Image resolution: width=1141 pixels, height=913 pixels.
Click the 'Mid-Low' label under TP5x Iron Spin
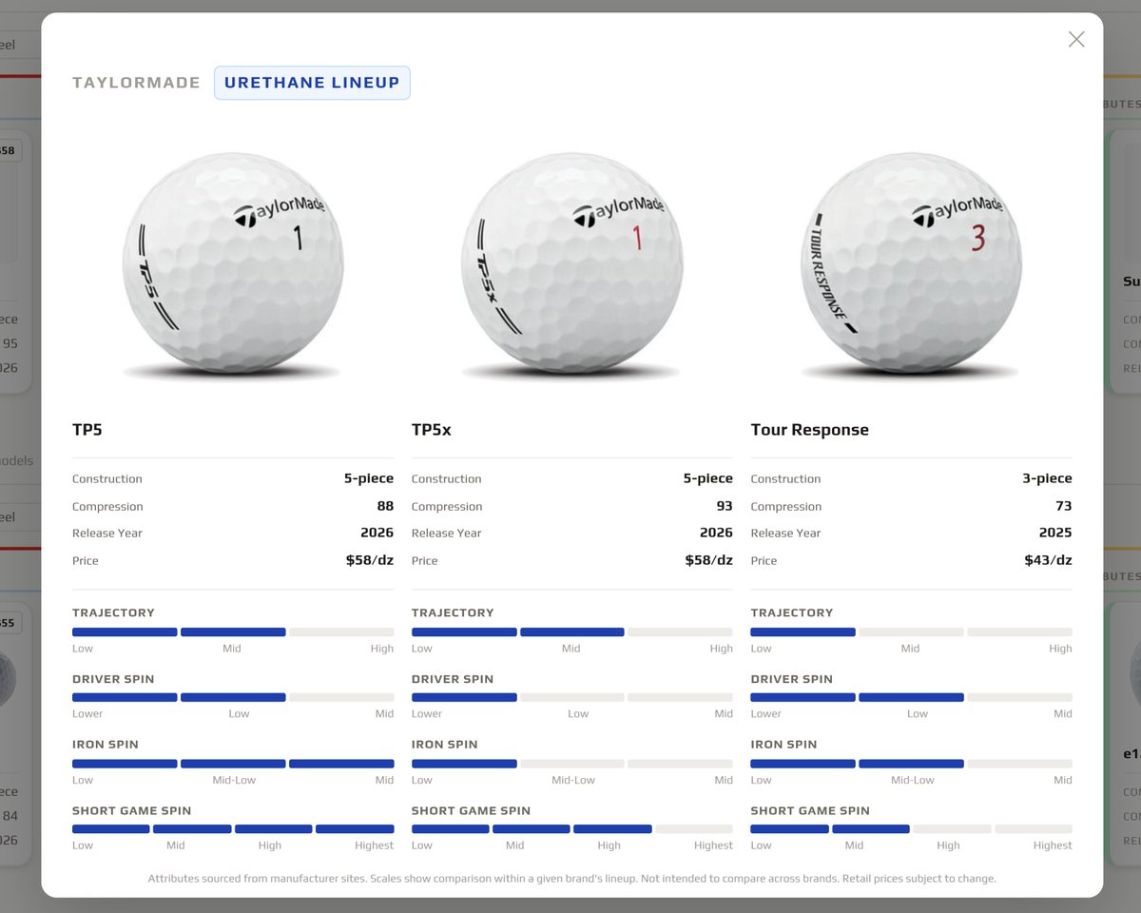point(573,780)
